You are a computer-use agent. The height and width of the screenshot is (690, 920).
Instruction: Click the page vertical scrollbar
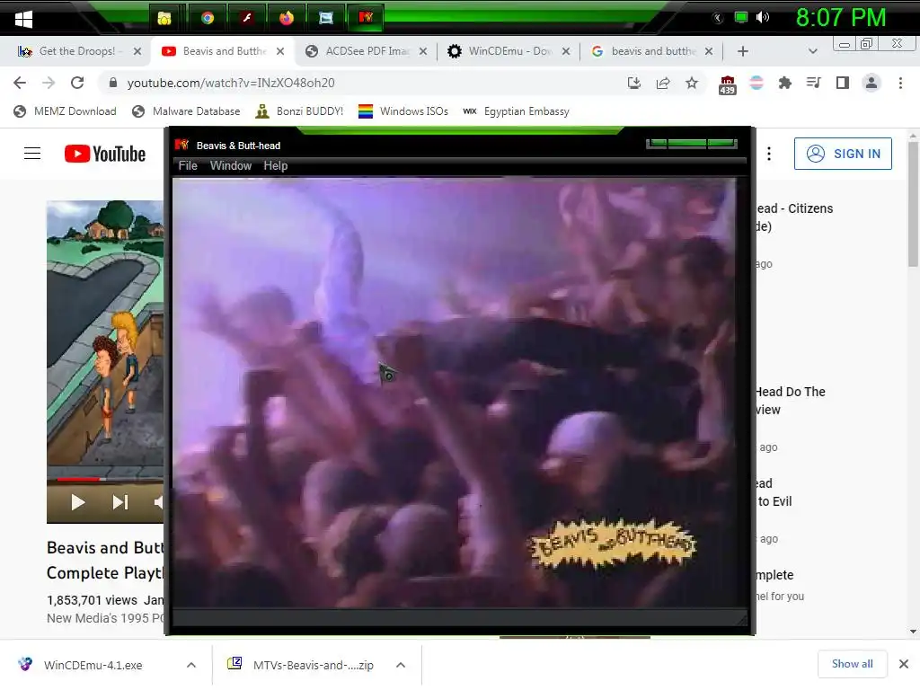[913, 202]
